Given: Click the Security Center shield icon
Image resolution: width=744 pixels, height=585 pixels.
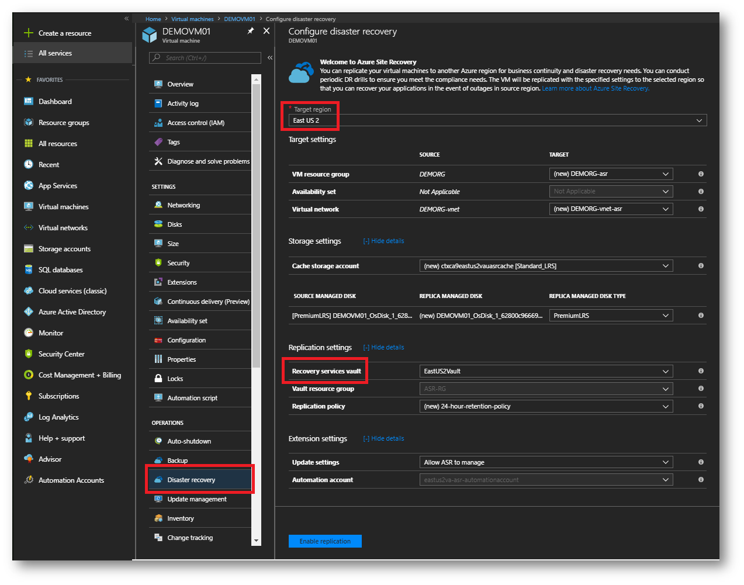Looking at the screenshot, I should point(28,354).
